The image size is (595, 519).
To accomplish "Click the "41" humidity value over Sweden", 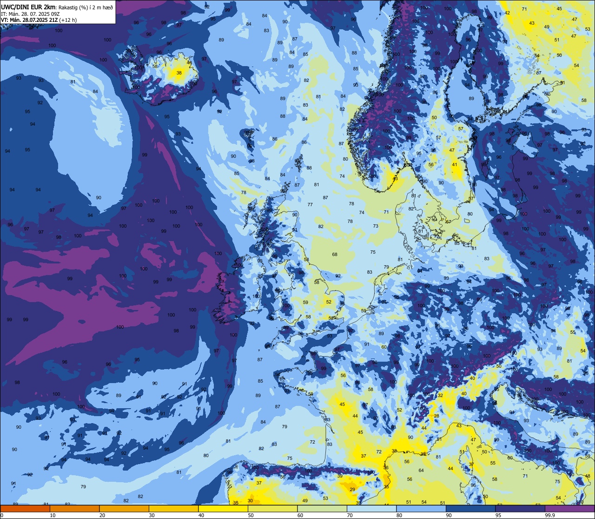I will 455,164.
